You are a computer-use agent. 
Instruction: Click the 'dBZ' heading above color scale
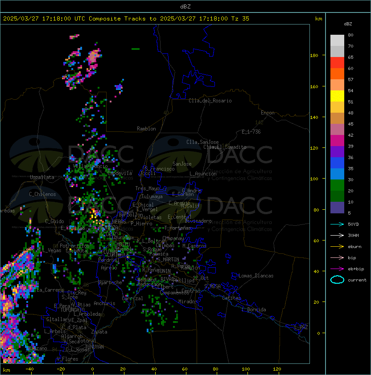(348, 24)
